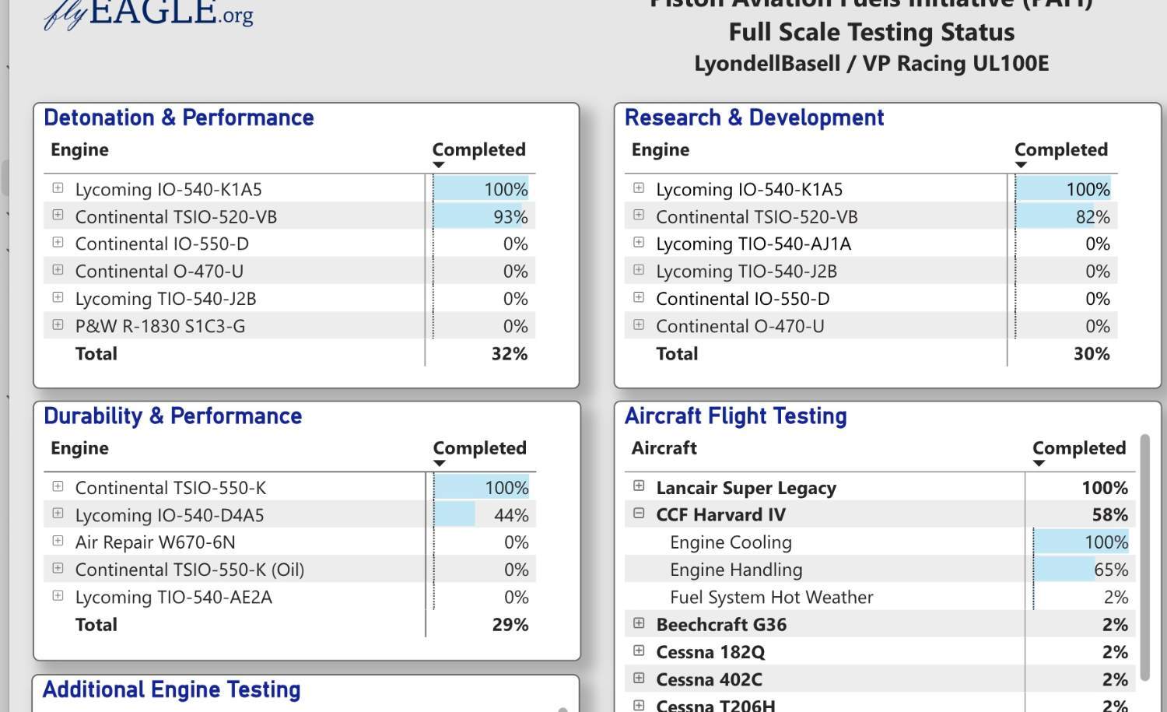The height and width of the screenshot is (712, 1167).
Task: Open the flyEAGLE.org logo link
Action: click(149, 14)
